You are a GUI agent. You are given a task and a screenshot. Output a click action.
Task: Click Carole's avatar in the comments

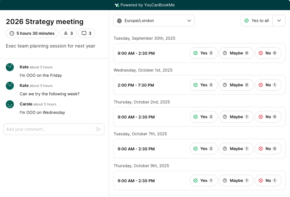tap(10, 104)
